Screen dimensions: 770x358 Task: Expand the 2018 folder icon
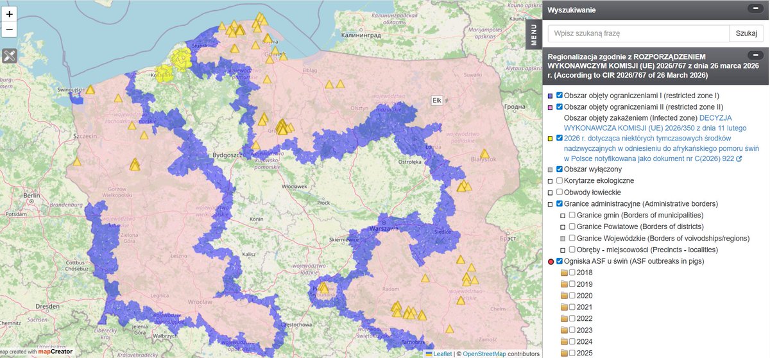tap(564, 273)
